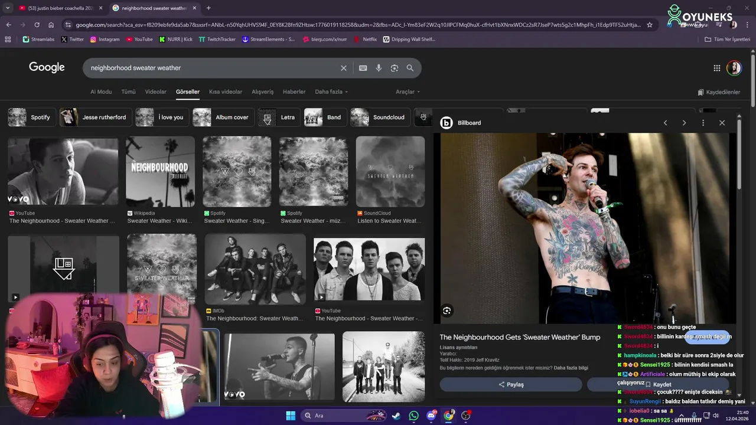Open SoundCloud Sweater Weather thumbnail
The height and width of the screenshot is (425, 756).
[x=390, y=172]
